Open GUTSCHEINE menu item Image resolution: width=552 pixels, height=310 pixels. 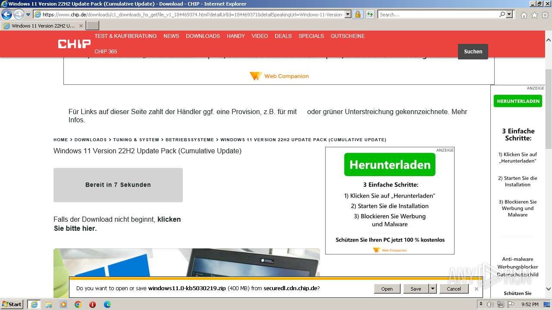pos(348,36)
